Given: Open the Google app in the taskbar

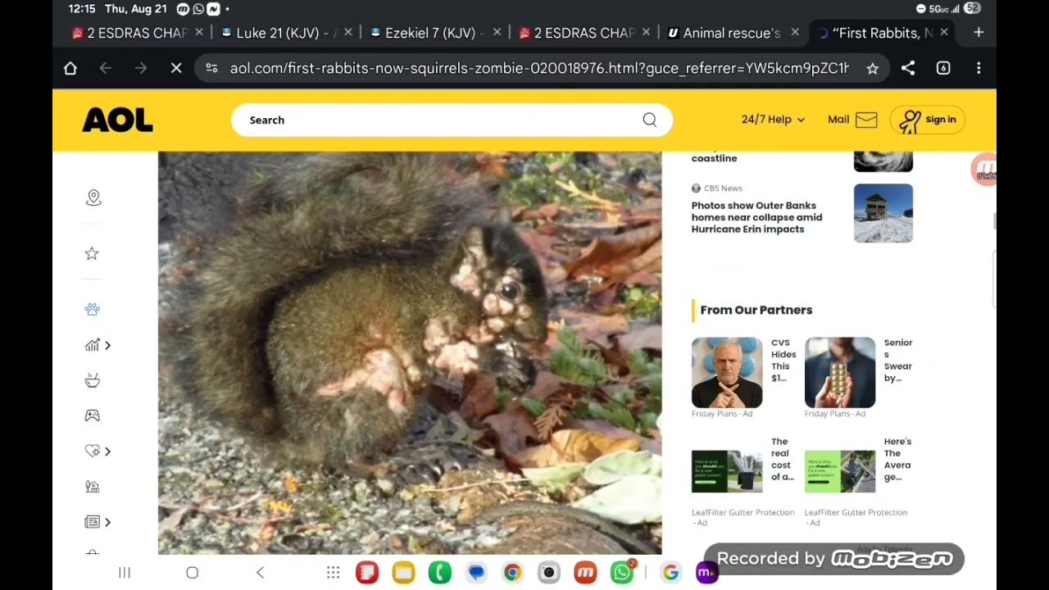Looking at the screenshot, I should pyautogui.click(x=670, y=573).
